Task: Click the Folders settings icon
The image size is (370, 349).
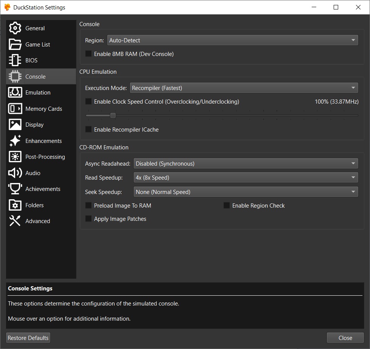Action: (x=15, y=205)
